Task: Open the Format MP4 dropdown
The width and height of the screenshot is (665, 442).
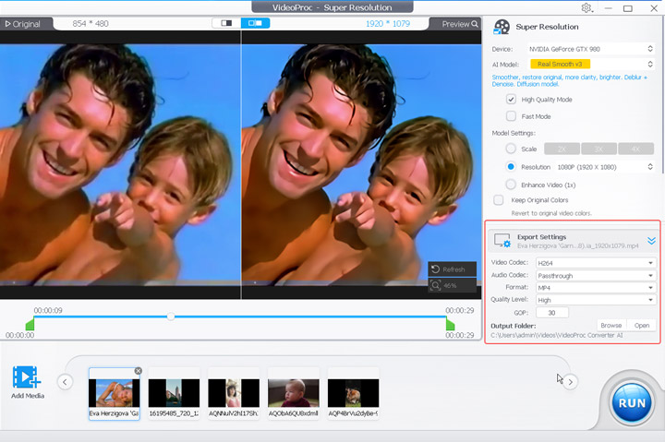Action: coord(596,288)
